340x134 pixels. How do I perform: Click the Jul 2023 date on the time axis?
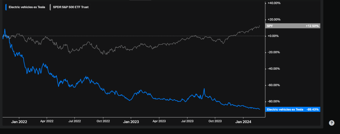187,121
